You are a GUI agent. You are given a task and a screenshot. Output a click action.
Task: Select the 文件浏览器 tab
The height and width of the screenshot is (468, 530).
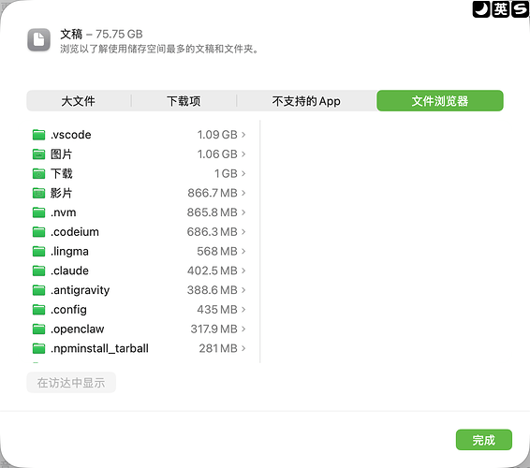point(440,101)
